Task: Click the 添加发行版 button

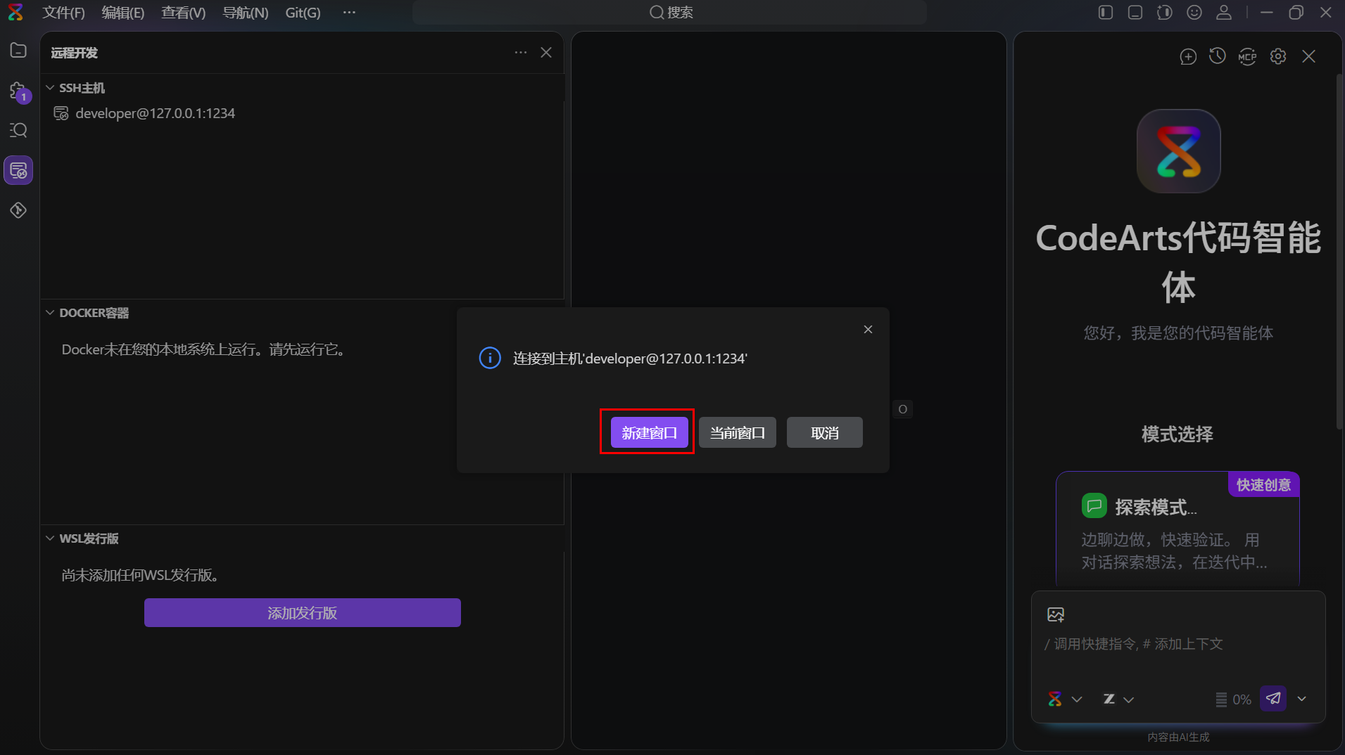Action: (x=303, y=613)
